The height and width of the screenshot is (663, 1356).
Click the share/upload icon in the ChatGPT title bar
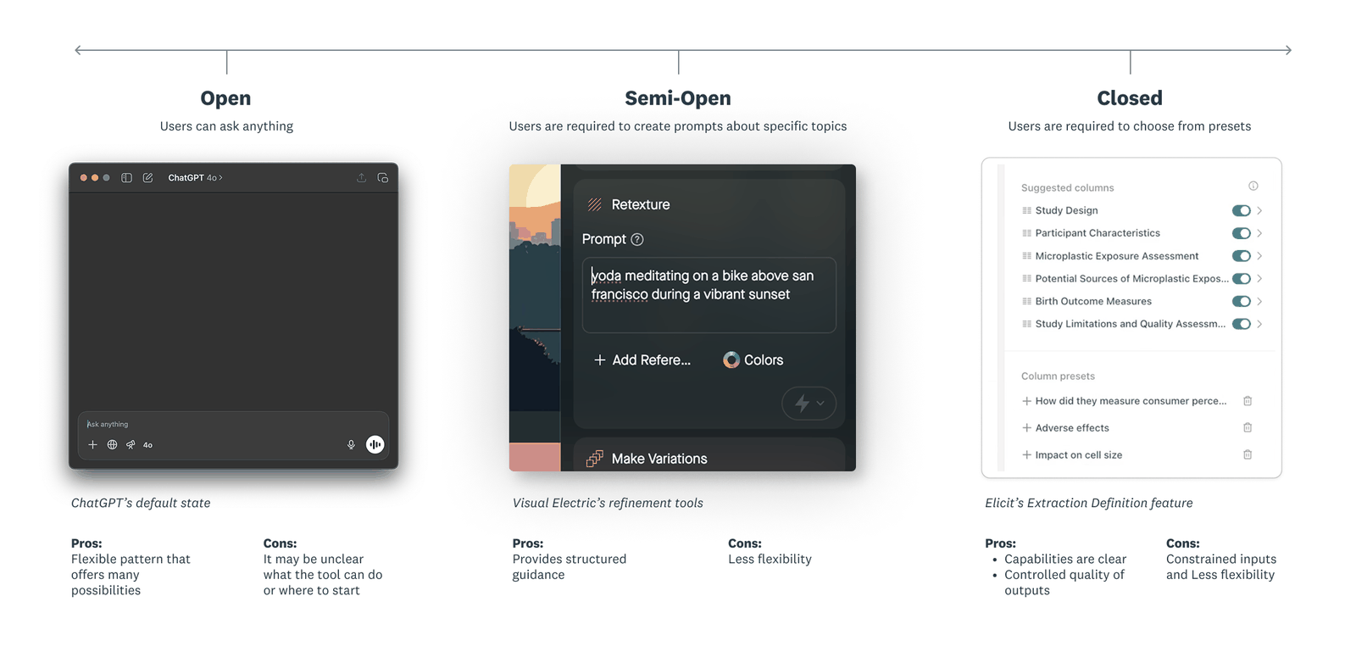(361, 178)
